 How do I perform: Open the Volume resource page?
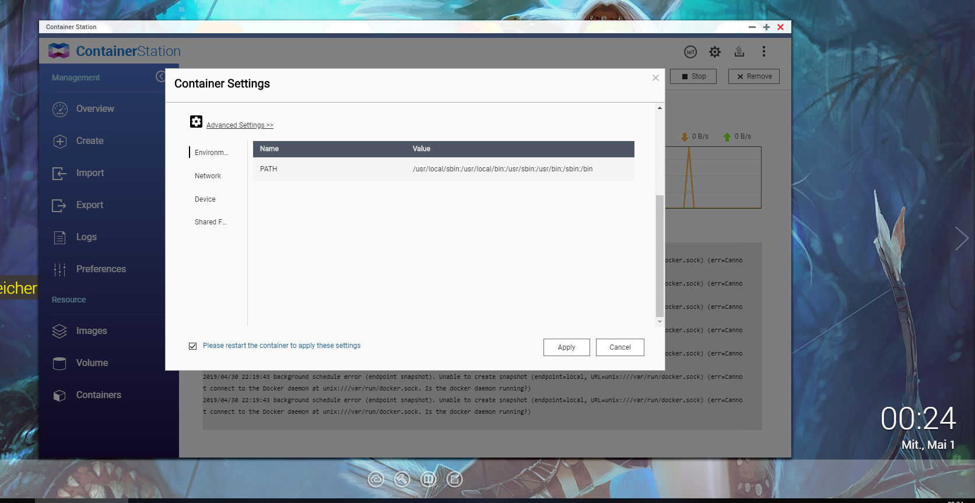click(92, 363)
